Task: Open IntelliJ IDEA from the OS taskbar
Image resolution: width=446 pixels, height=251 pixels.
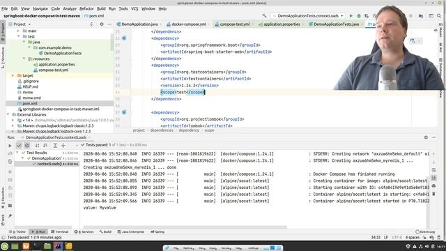Action: coord(58,246)
